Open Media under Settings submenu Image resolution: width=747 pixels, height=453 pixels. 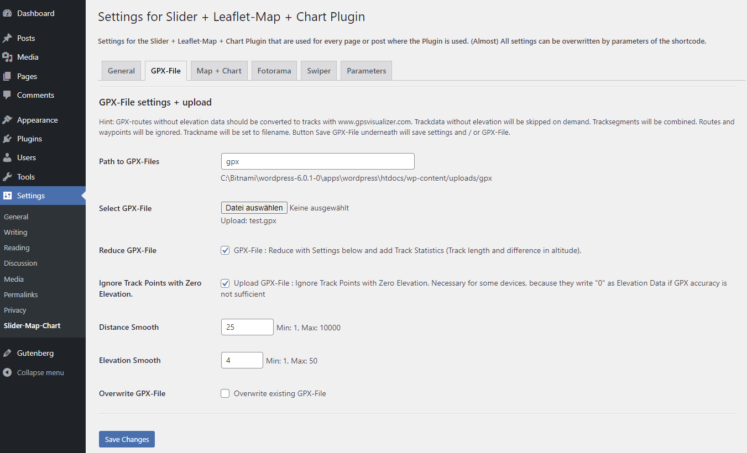pyautogui.click(x=14, y=279)
